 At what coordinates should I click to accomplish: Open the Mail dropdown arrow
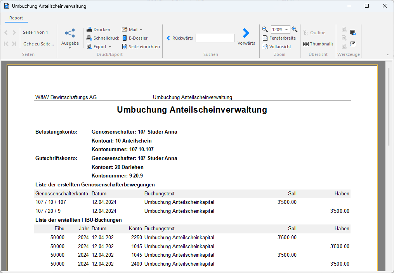click(x=141, y=30)
